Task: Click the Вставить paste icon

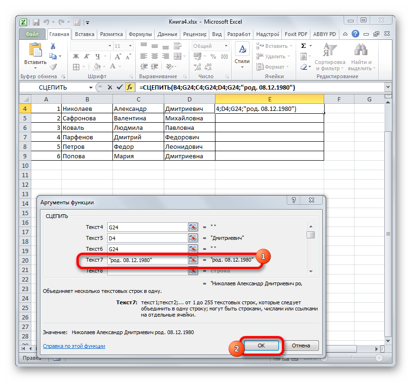Action: click(x=35, y=51)
